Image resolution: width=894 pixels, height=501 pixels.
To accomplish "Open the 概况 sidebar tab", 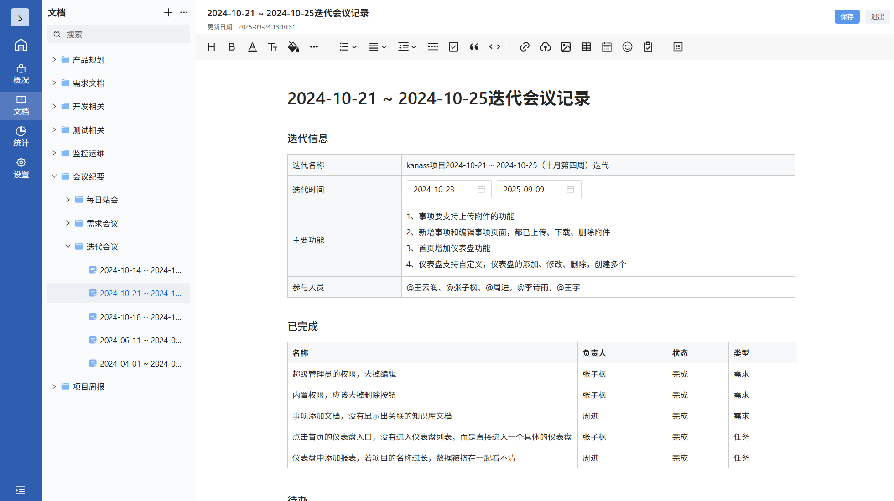I will pos(21,74).
